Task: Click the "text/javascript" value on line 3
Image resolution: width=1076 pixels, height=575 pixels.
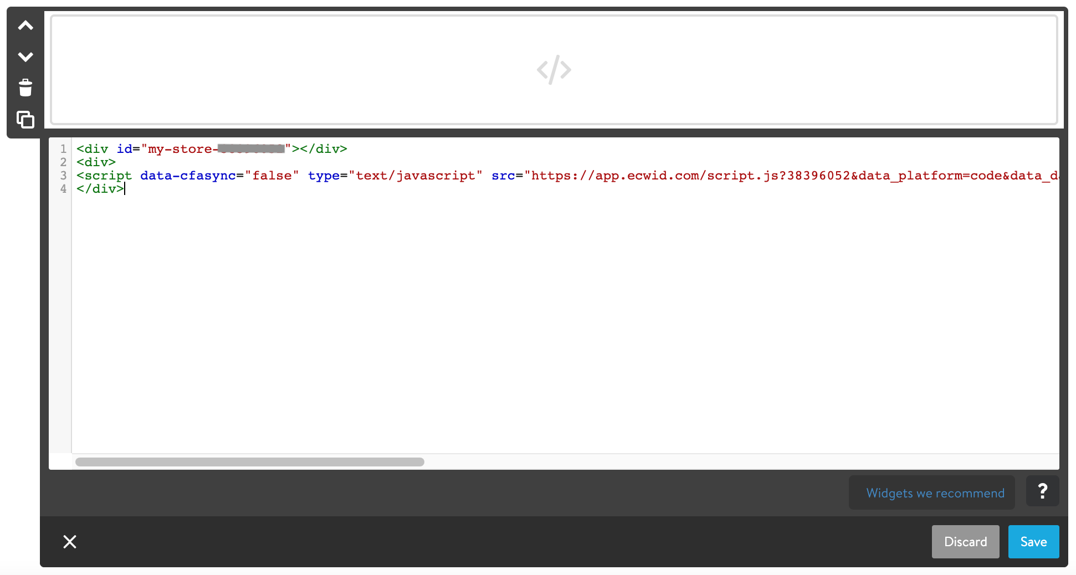Action: coord(415,176)
